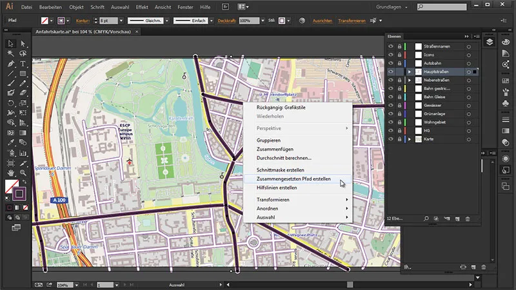Click the fill color swatch in control bar
Viewport: 516px width, 290px height.
tap(45, 21)
